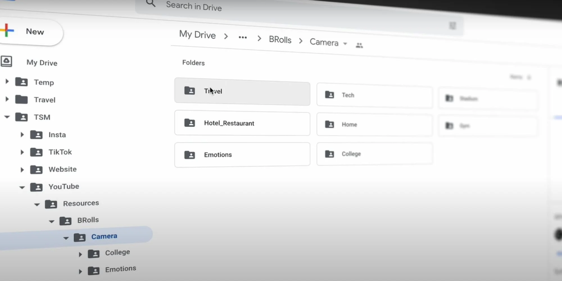Click the Home card folder icon

[330, 124]
